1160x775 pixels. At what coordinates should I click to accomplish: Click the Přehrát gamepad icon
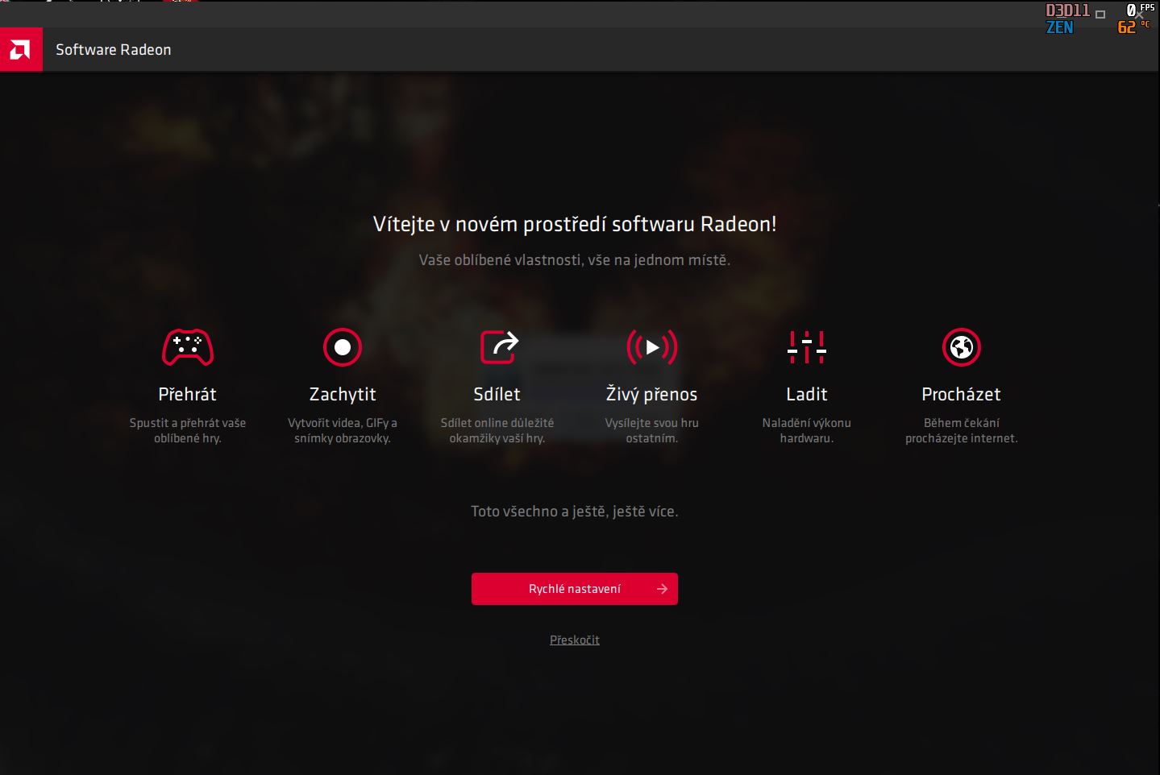click(x=188, y=347)
